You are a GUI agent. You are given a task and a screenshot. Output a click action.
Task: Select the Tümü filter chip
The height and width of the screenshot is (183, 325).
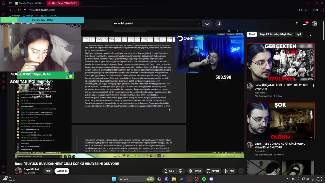(x=252, y=34)
